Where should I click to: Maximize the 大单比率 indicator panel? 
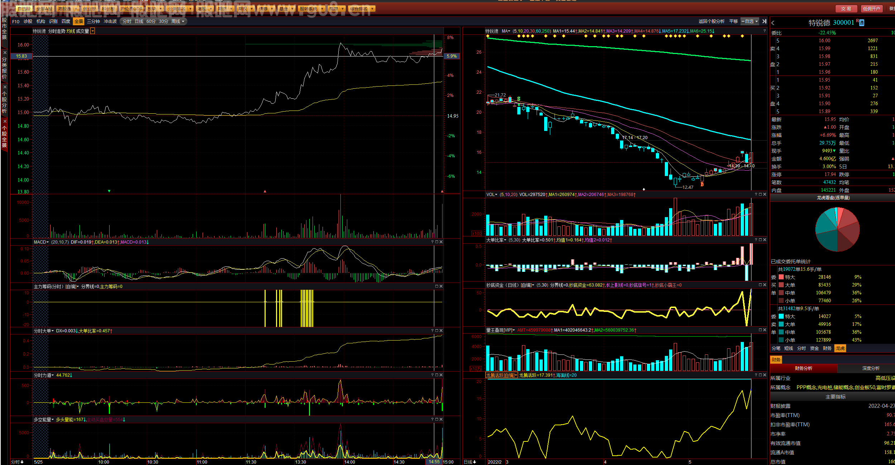pyautogui.click(x=760, y=240)
